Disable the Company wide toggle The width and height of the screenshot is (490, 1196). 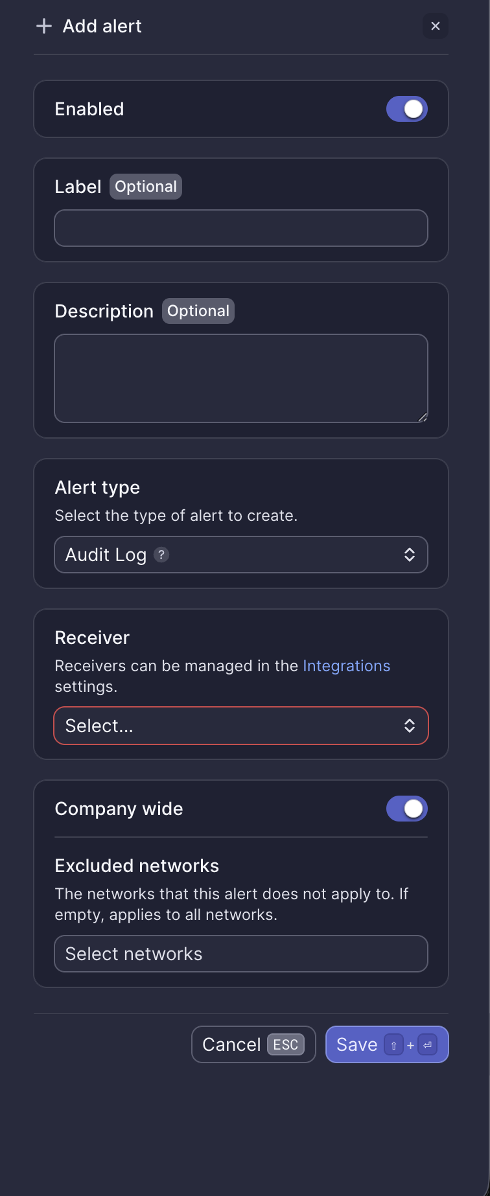(x=407, y=809)
